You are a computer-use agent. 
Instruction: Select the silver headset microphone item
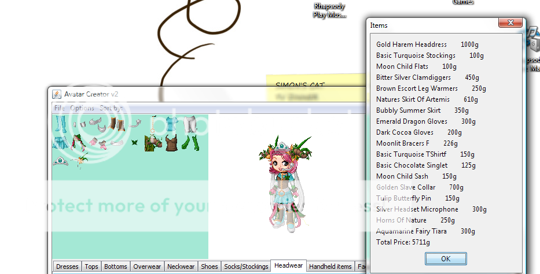(134, 123)
